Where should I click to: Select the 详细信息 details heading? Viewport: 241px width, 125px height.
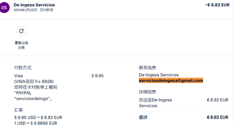[147, 92]
